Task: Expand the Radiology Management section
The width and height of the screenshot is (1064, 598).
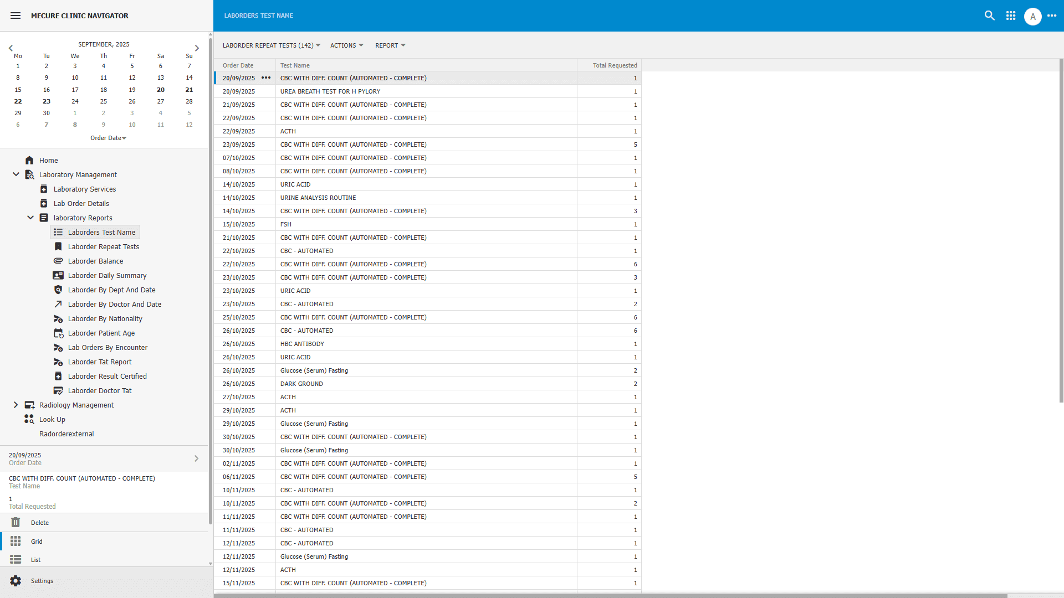Action: (16, 405)
